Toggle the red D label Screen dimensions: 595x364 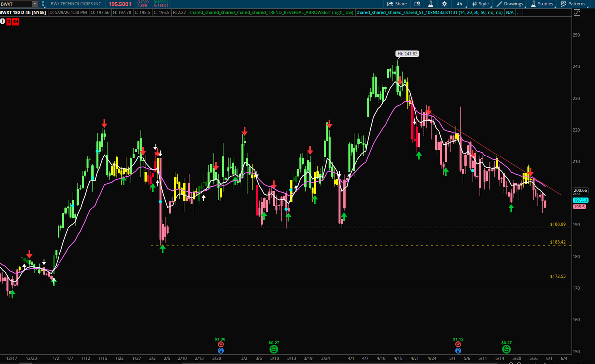click(x=9, y=22)
